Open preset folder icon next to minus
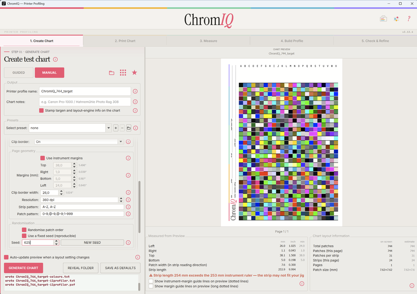This screenshot has width=417, height=294. click(129, 128)
